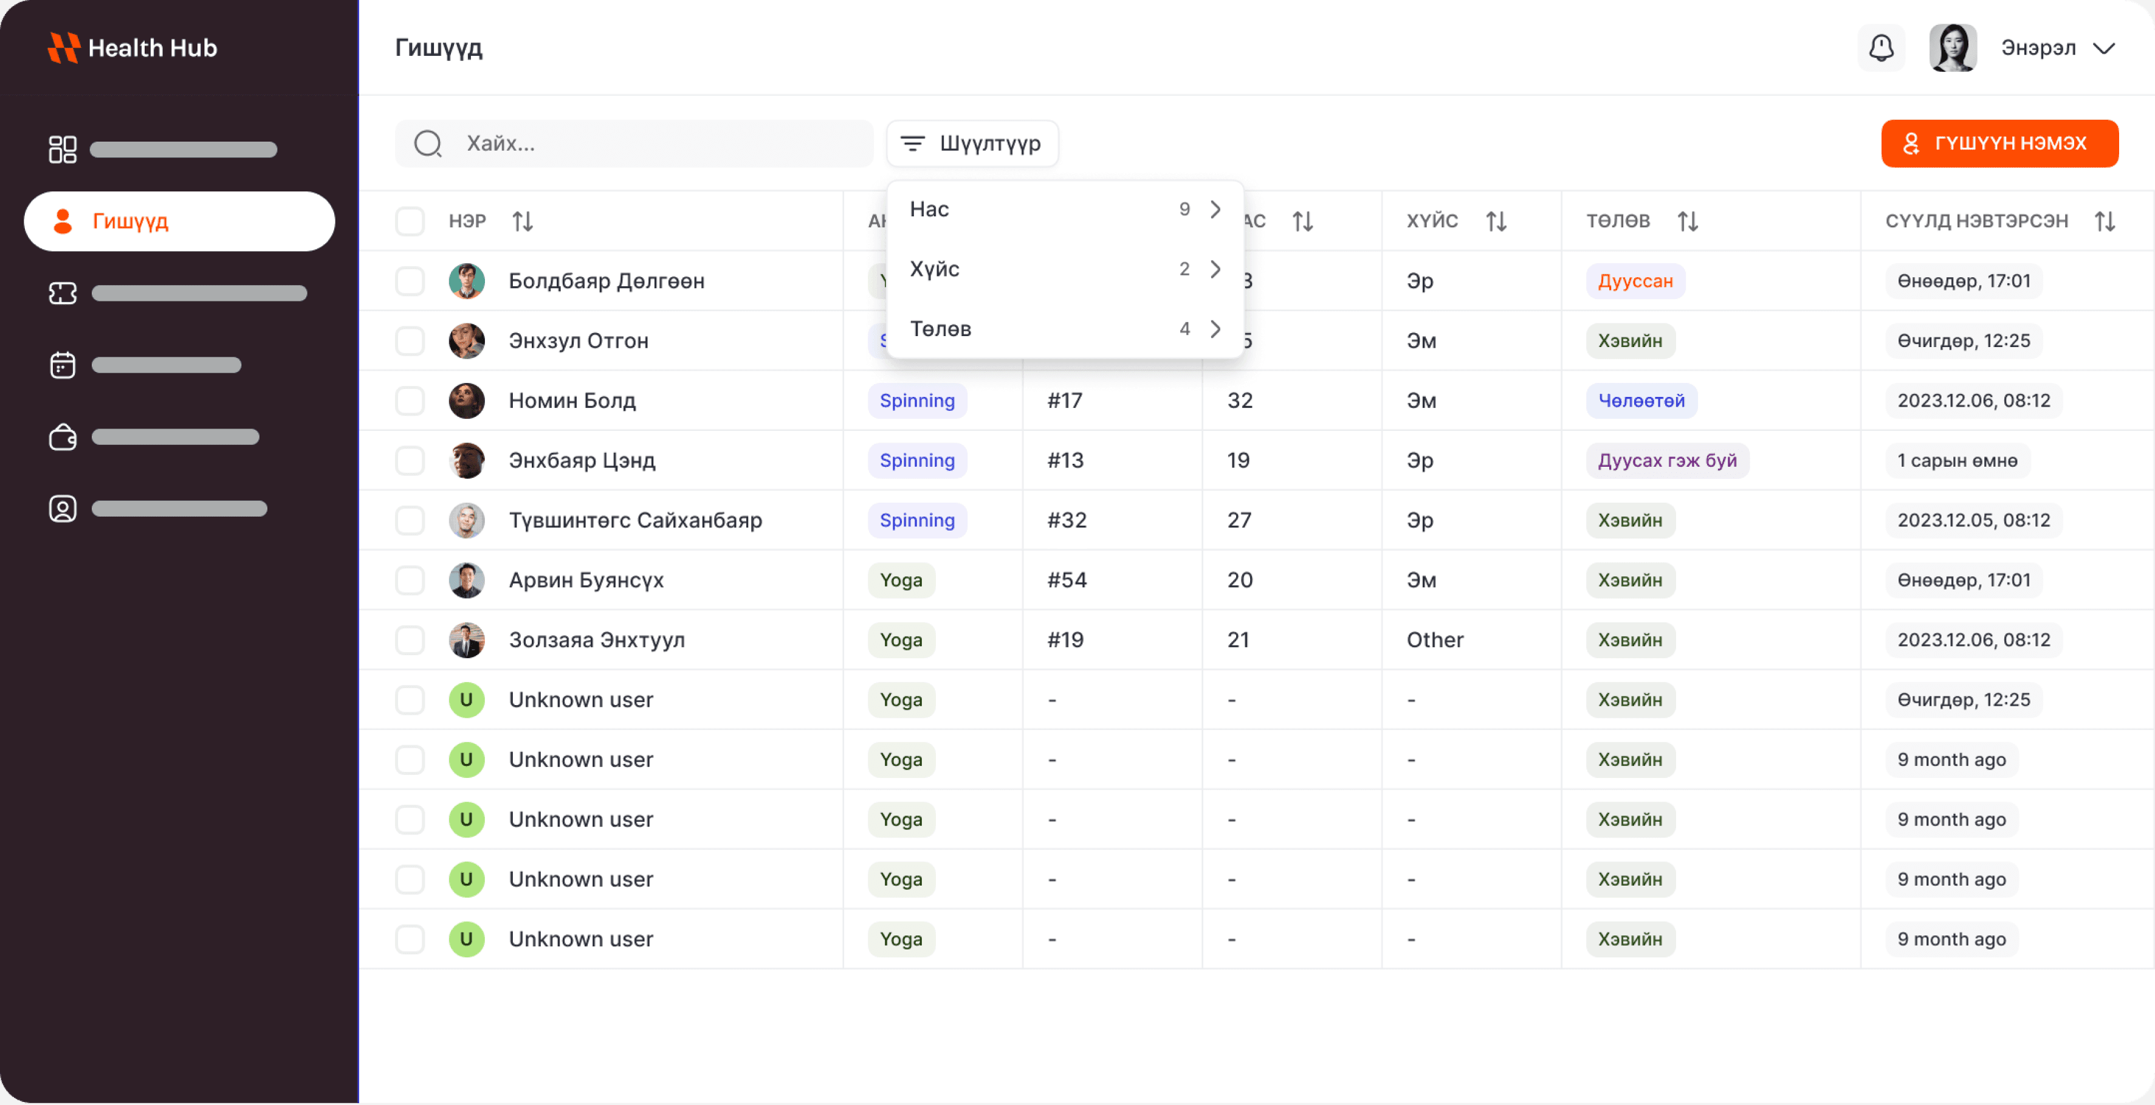Image resolution: width=2155 pixels, height=1105 pixels.
Task: Click locker number #13
Action: 1065,461
